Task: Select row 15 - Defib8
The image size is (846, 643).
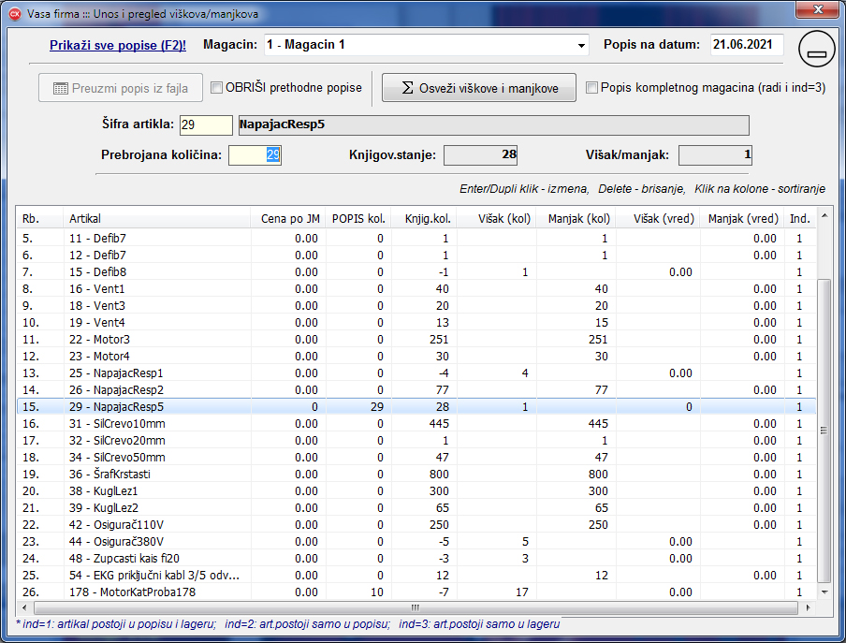Action: pos(416,271)
